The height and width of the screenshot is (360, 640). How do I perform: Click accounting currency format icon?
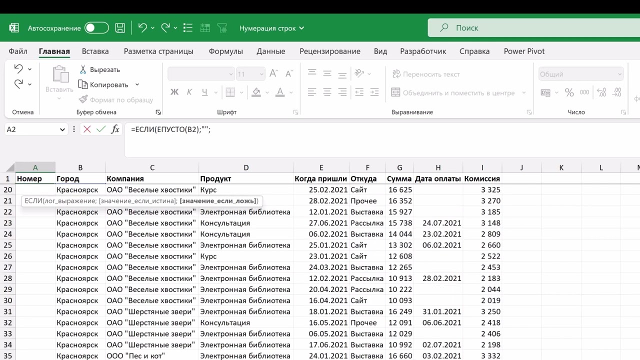click(545, 92)
